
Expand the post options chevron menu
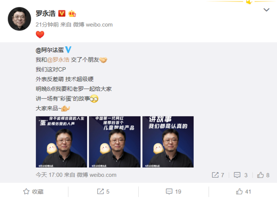266,10
